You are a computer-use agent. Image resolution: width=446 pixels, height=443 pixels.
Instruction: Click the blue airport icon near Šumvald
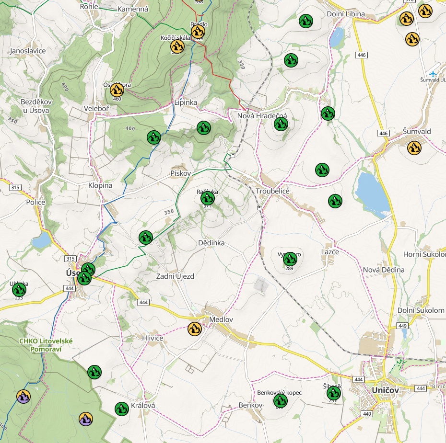click(x=434, y=73)
